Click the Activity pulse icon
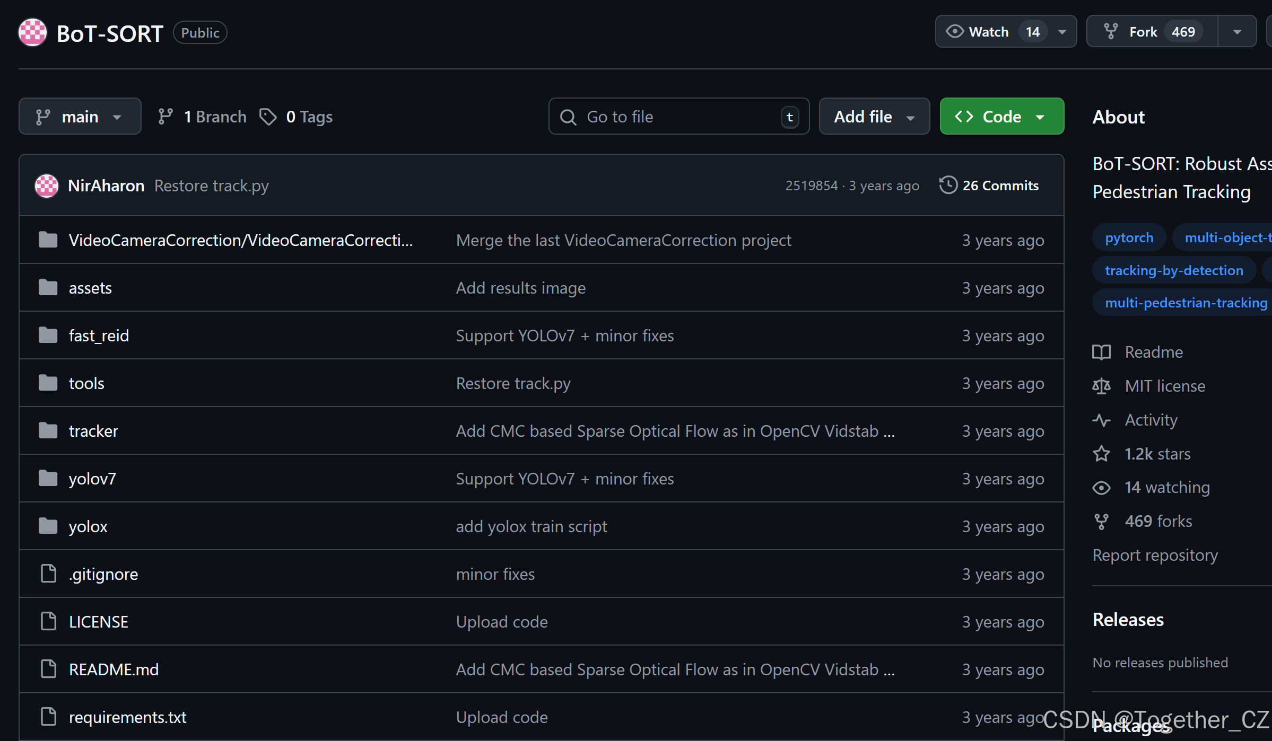This screenshot has height=741, width=1272. (1102, 420)
